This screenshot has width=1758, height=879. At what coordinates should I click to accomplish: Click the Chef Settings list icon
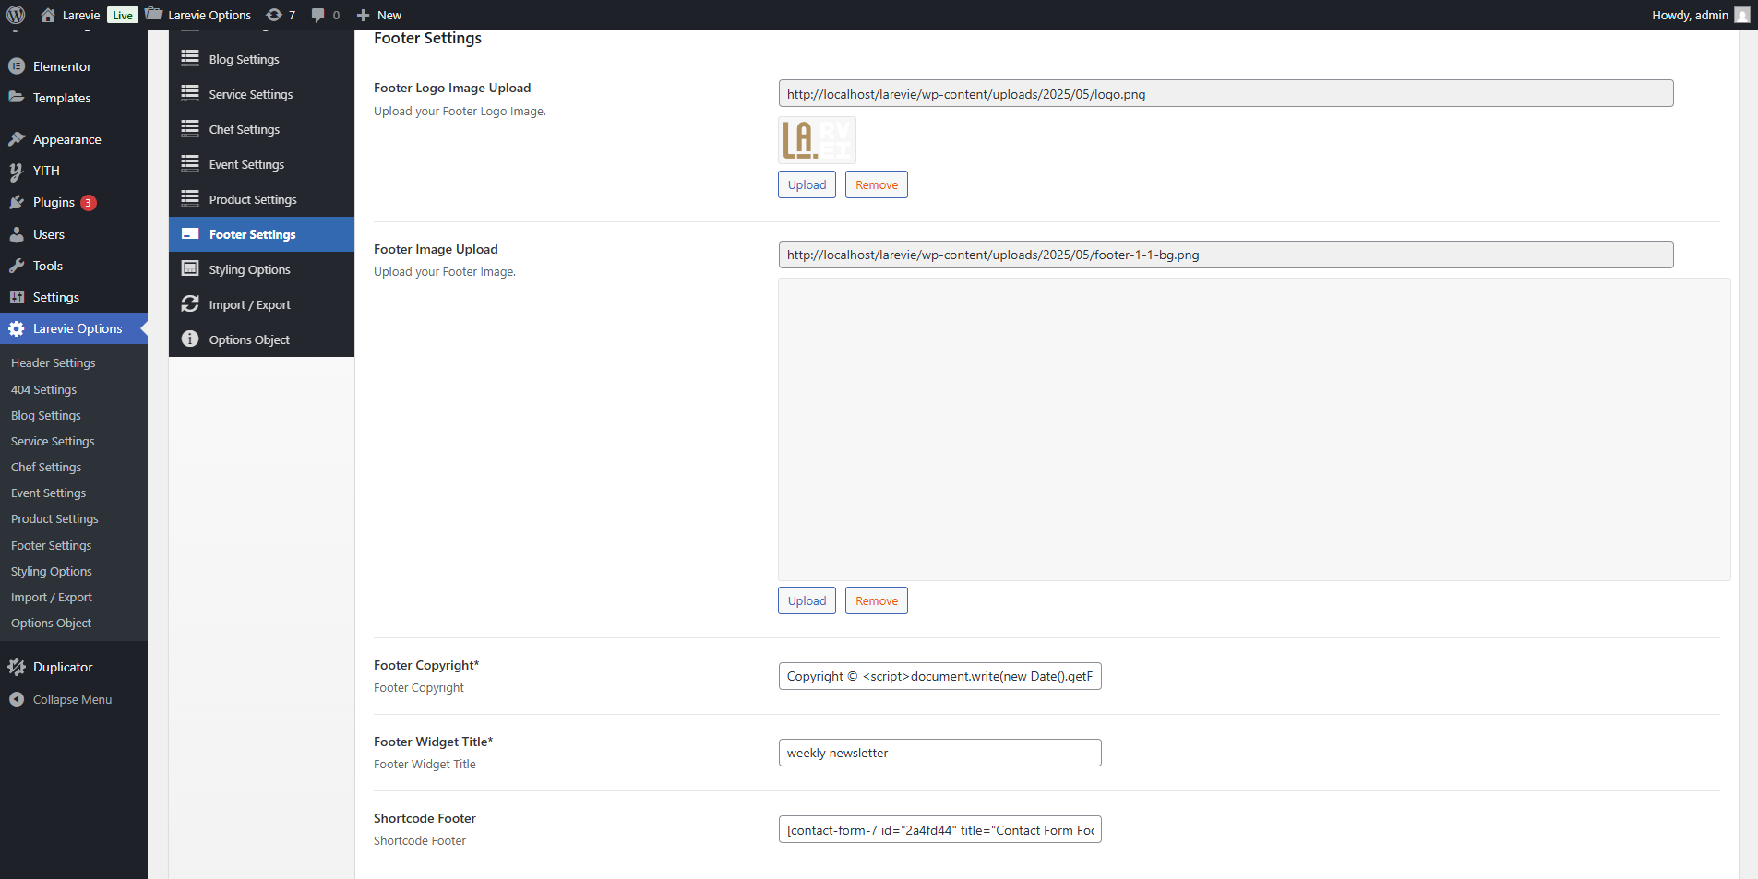[x=190, y=128]
